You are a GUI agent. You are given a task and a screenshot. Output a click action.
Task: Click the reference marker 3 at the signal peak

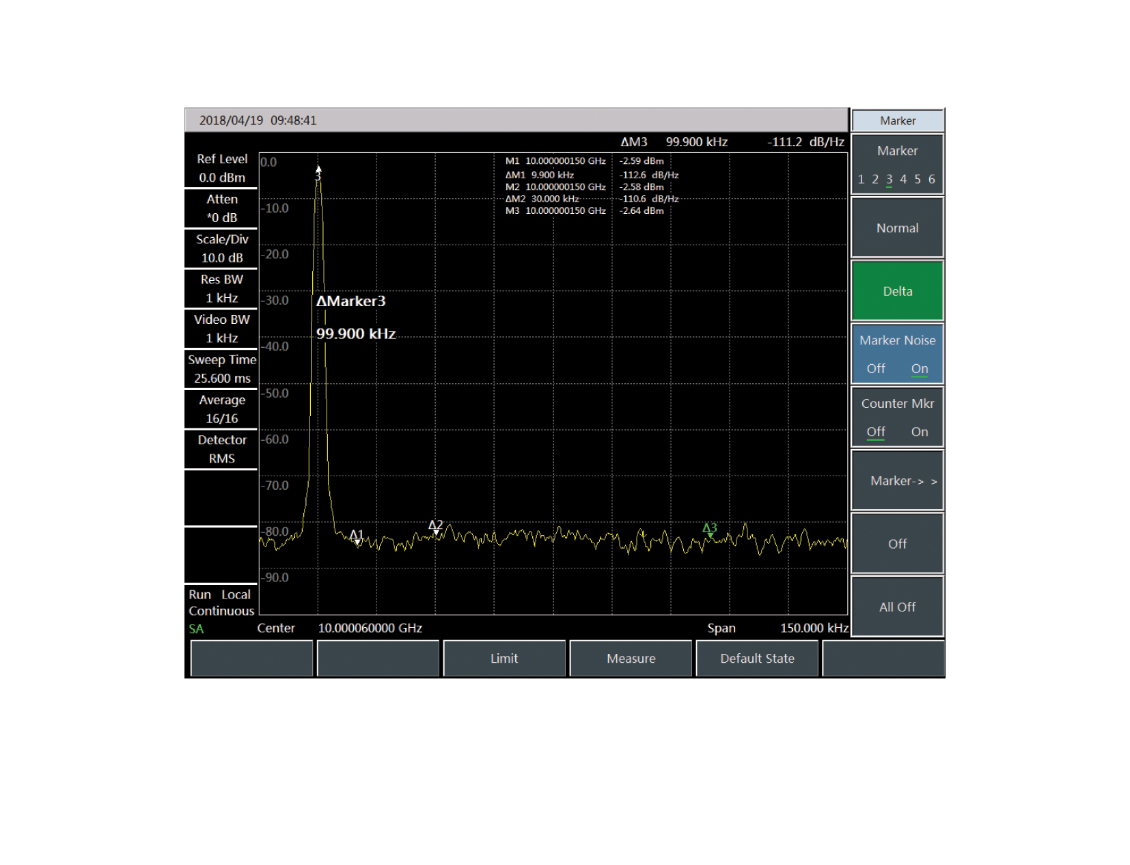pos(318,174)
